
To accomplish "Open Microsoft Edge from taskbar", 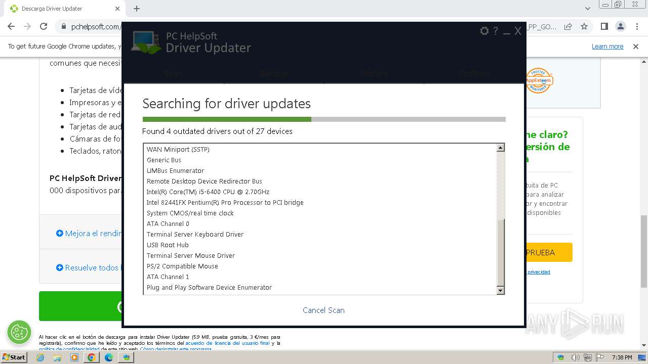I will click(x=109, y=357).
